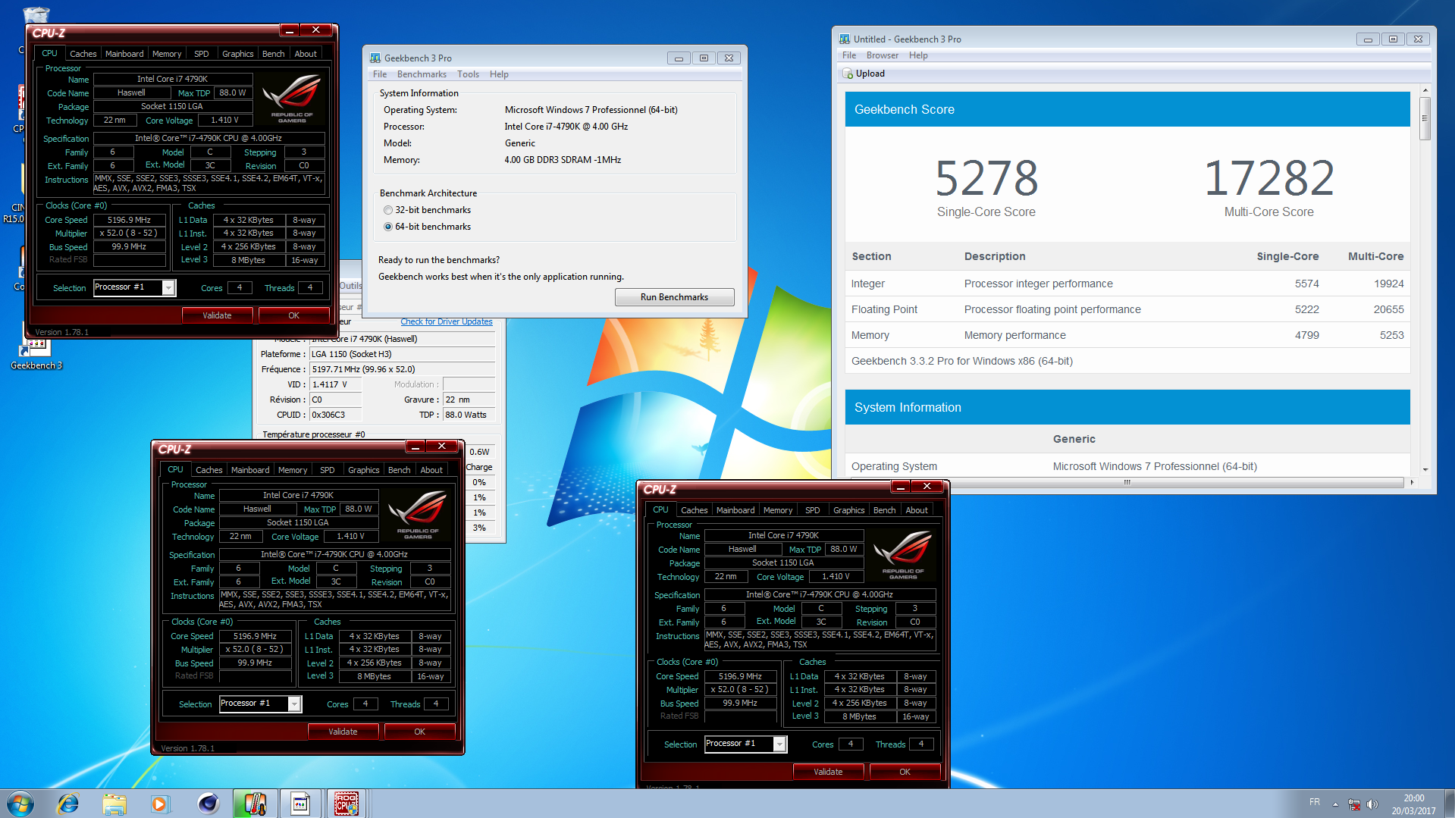This screenshot has height=818, width=1455.
Task: Click the Upload icon in Geekbench results window
Action: coord(848,74)
